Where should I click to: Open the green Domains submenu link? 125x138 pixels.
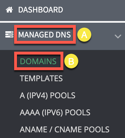point(38,61)
